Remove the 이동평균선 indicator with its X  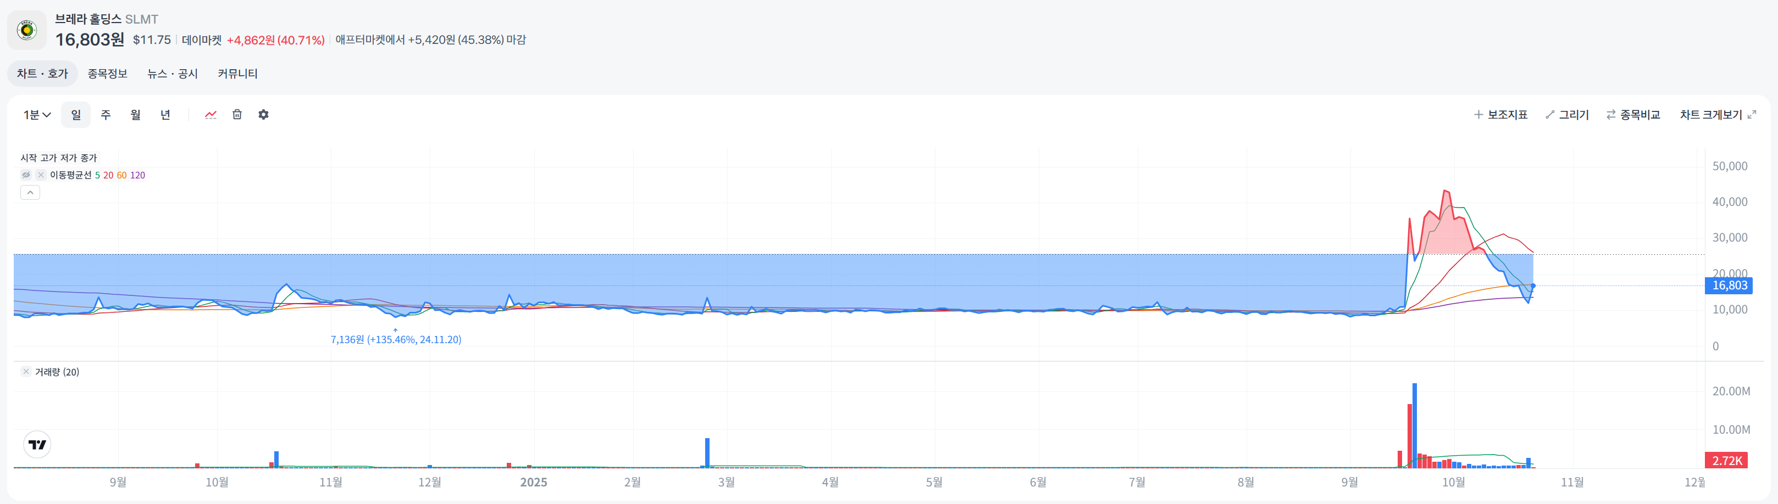(x=41, y=175)
